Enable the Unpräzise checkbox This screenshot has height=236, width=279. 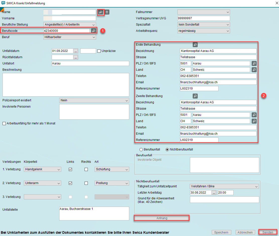(99, 51)
